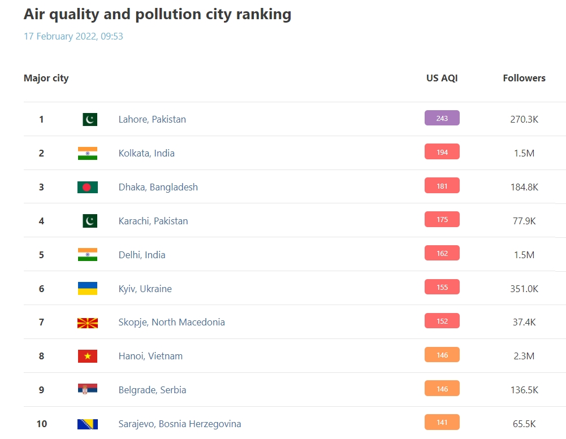The width and height of the screenshot is (566, 439).
Task: Open Sarajevo, Bosnia Herzegovina link
Action: (180, 424)
